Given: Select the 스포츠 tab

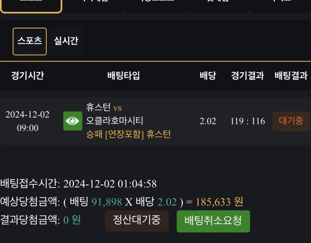Looking at the screenshot, I should click(x=30, y=41).
